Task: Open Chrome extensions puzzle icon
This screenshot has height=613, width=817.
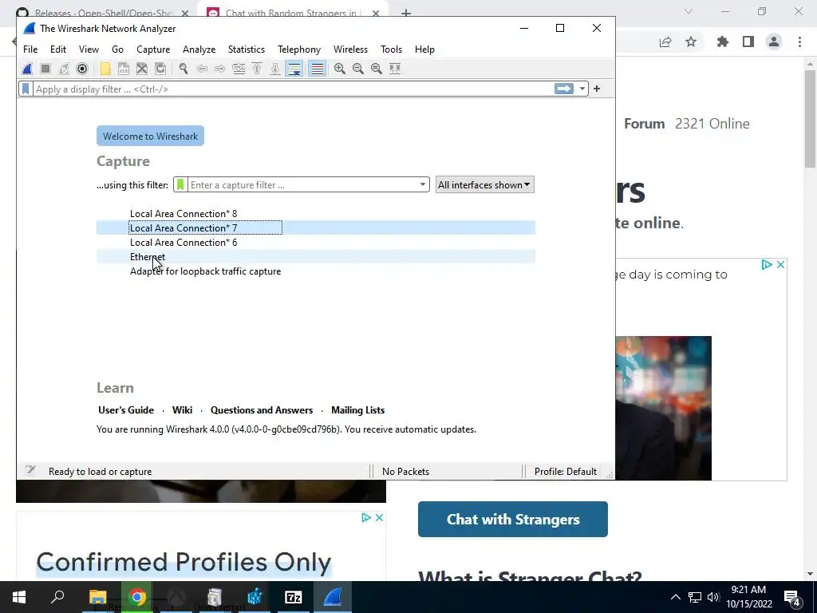Action: pos(722,42)
